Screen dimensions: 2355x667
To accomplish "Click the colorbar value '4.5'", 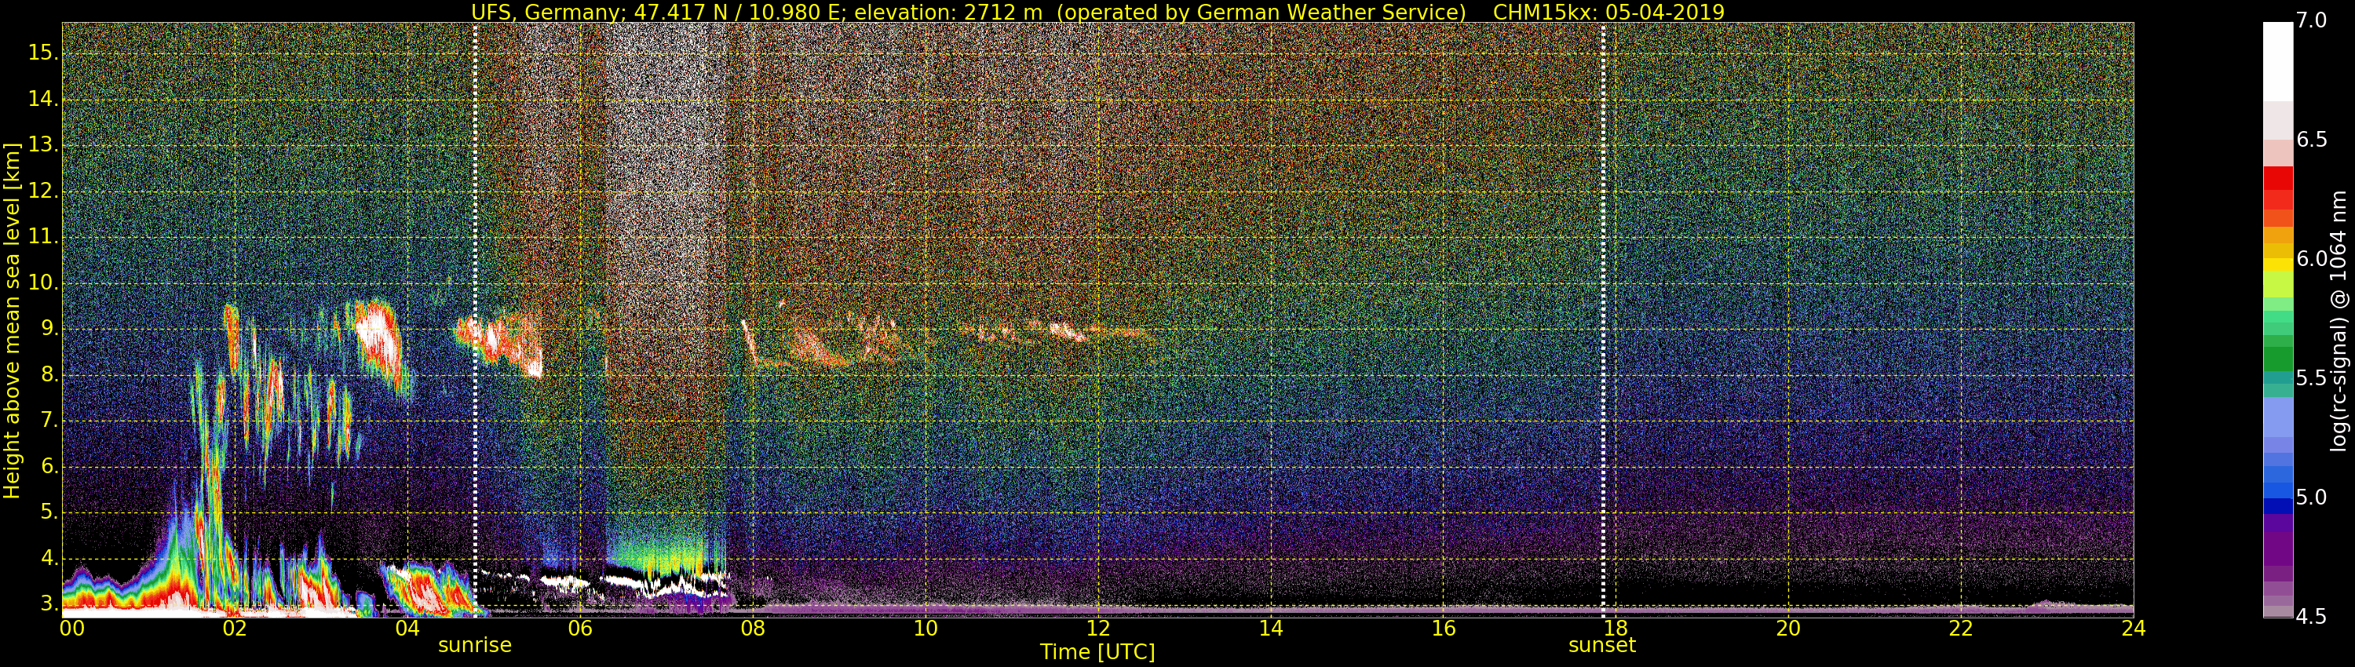I will (x=2312, y=617).
